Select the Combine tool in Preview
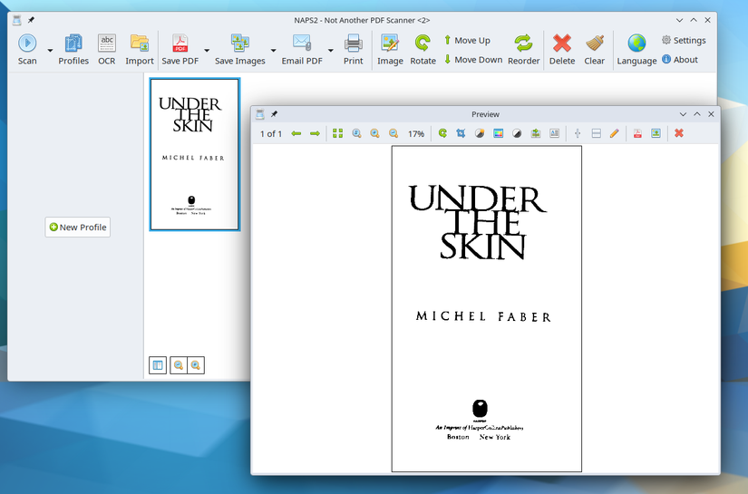The width and height of the screenshot is (748, 494). tap(596, 133)
